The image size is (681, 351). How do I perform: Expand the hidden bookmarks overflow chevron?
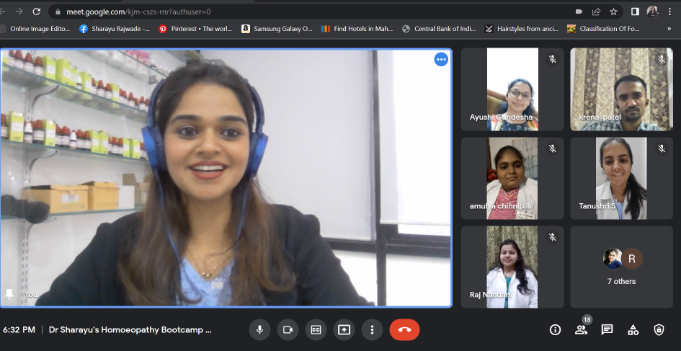click(669, 29)
